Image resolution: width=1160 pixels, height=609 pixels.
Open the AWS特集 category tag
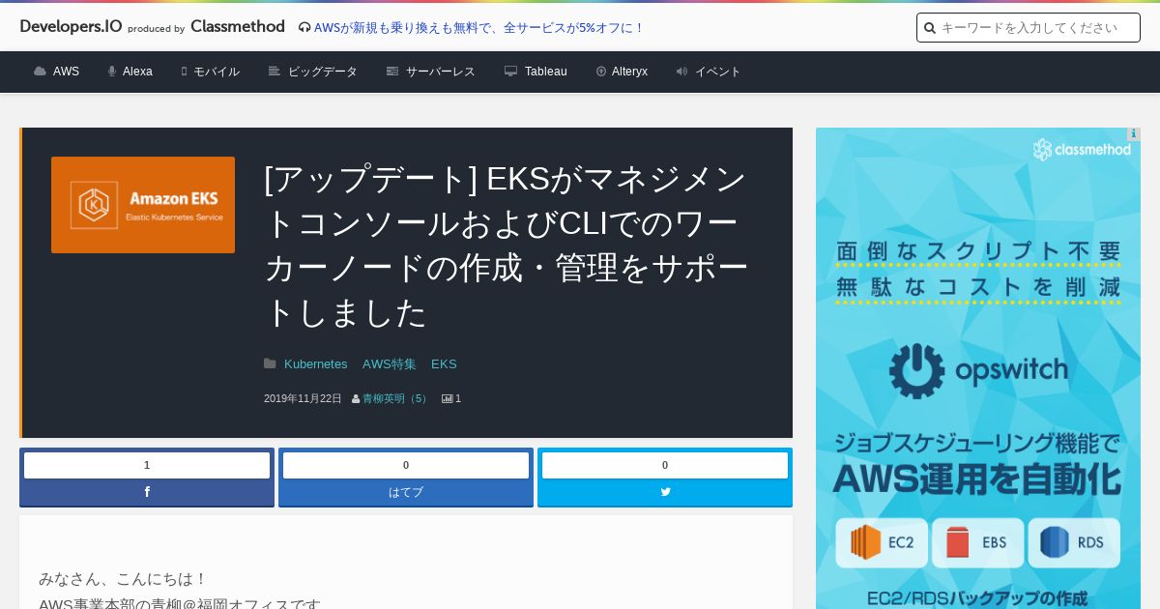390,364
